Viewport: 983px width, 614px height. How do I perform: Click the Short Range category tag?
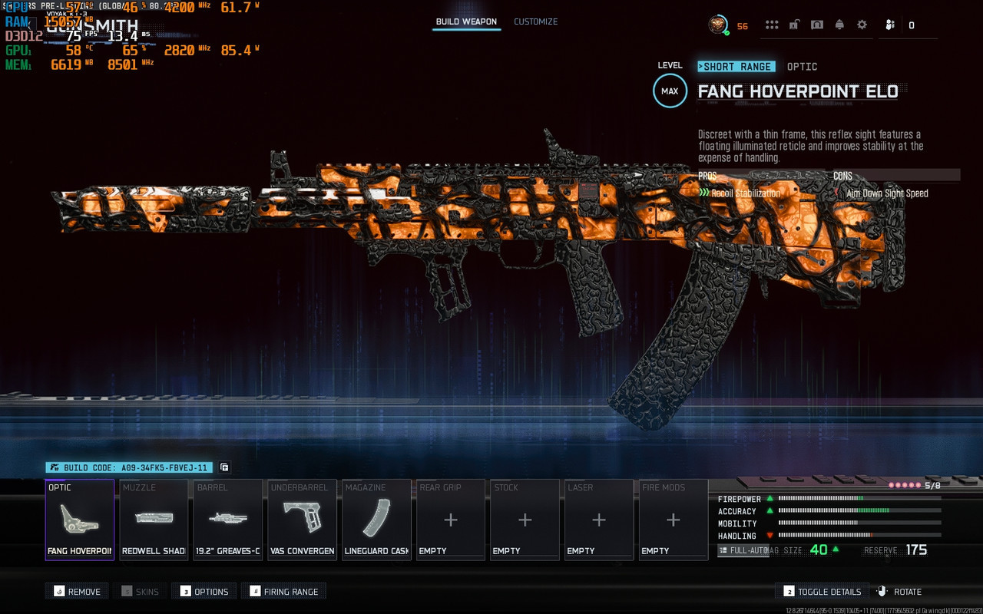pos(736,67)
